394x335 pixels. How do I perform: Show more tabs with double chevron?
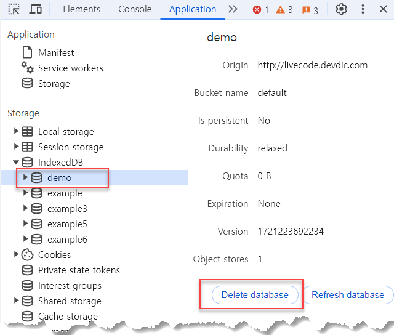click(x=232, y=9)
